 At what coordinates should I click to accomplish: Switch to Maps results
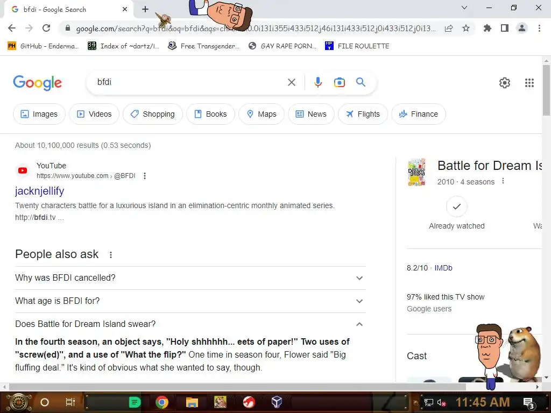[x=262, y=114]
